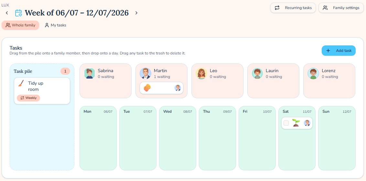Click the Laurin name label

click(272, 71)
